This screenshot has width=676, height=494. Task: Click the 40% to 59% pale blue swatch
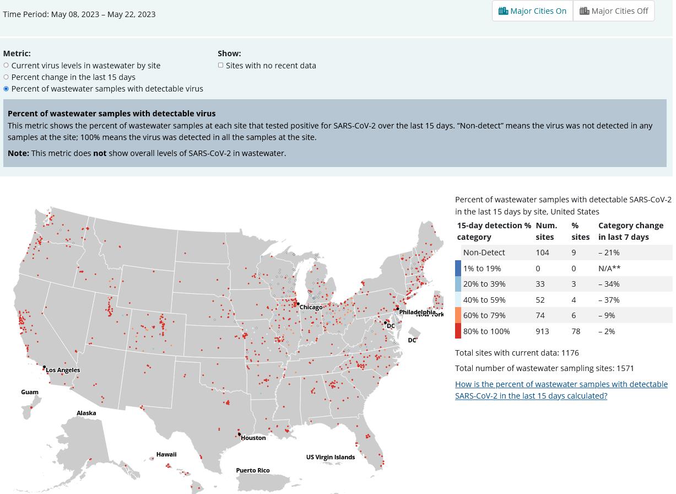pos(458,299)
